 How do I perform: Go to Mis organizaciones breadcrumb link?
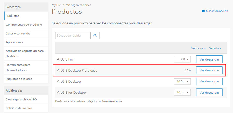coord(78,5)
